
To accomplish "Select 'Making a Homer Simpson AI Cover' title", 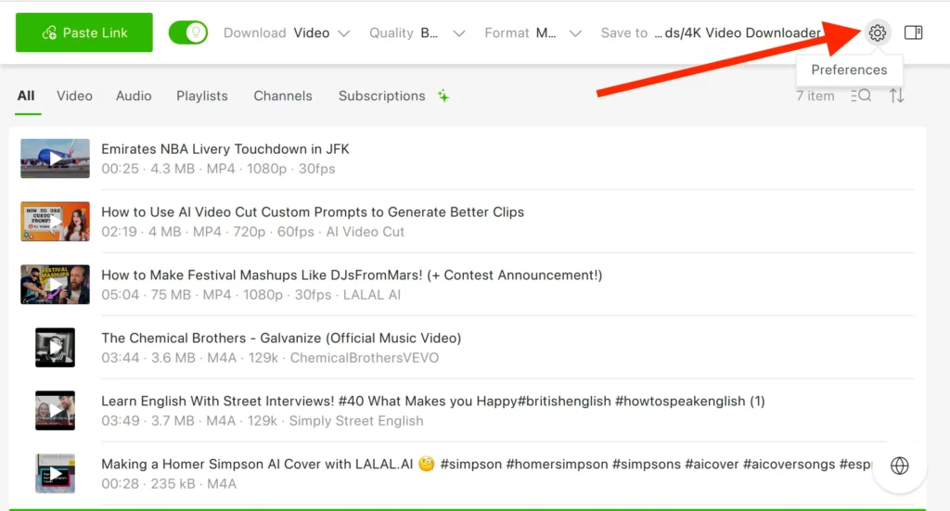I will coord(486,465).
